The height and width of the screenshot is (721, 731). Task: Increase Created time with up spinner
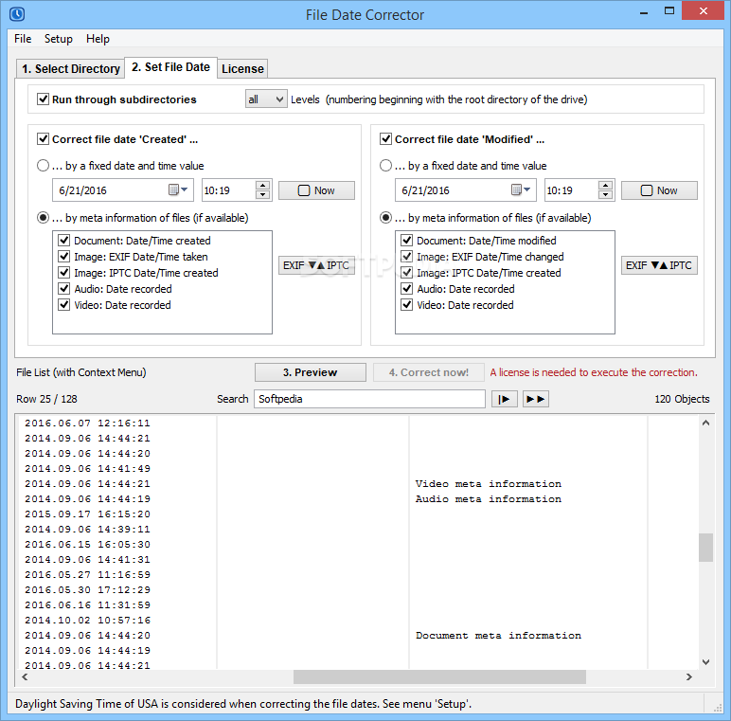click(x=263, y=185)
